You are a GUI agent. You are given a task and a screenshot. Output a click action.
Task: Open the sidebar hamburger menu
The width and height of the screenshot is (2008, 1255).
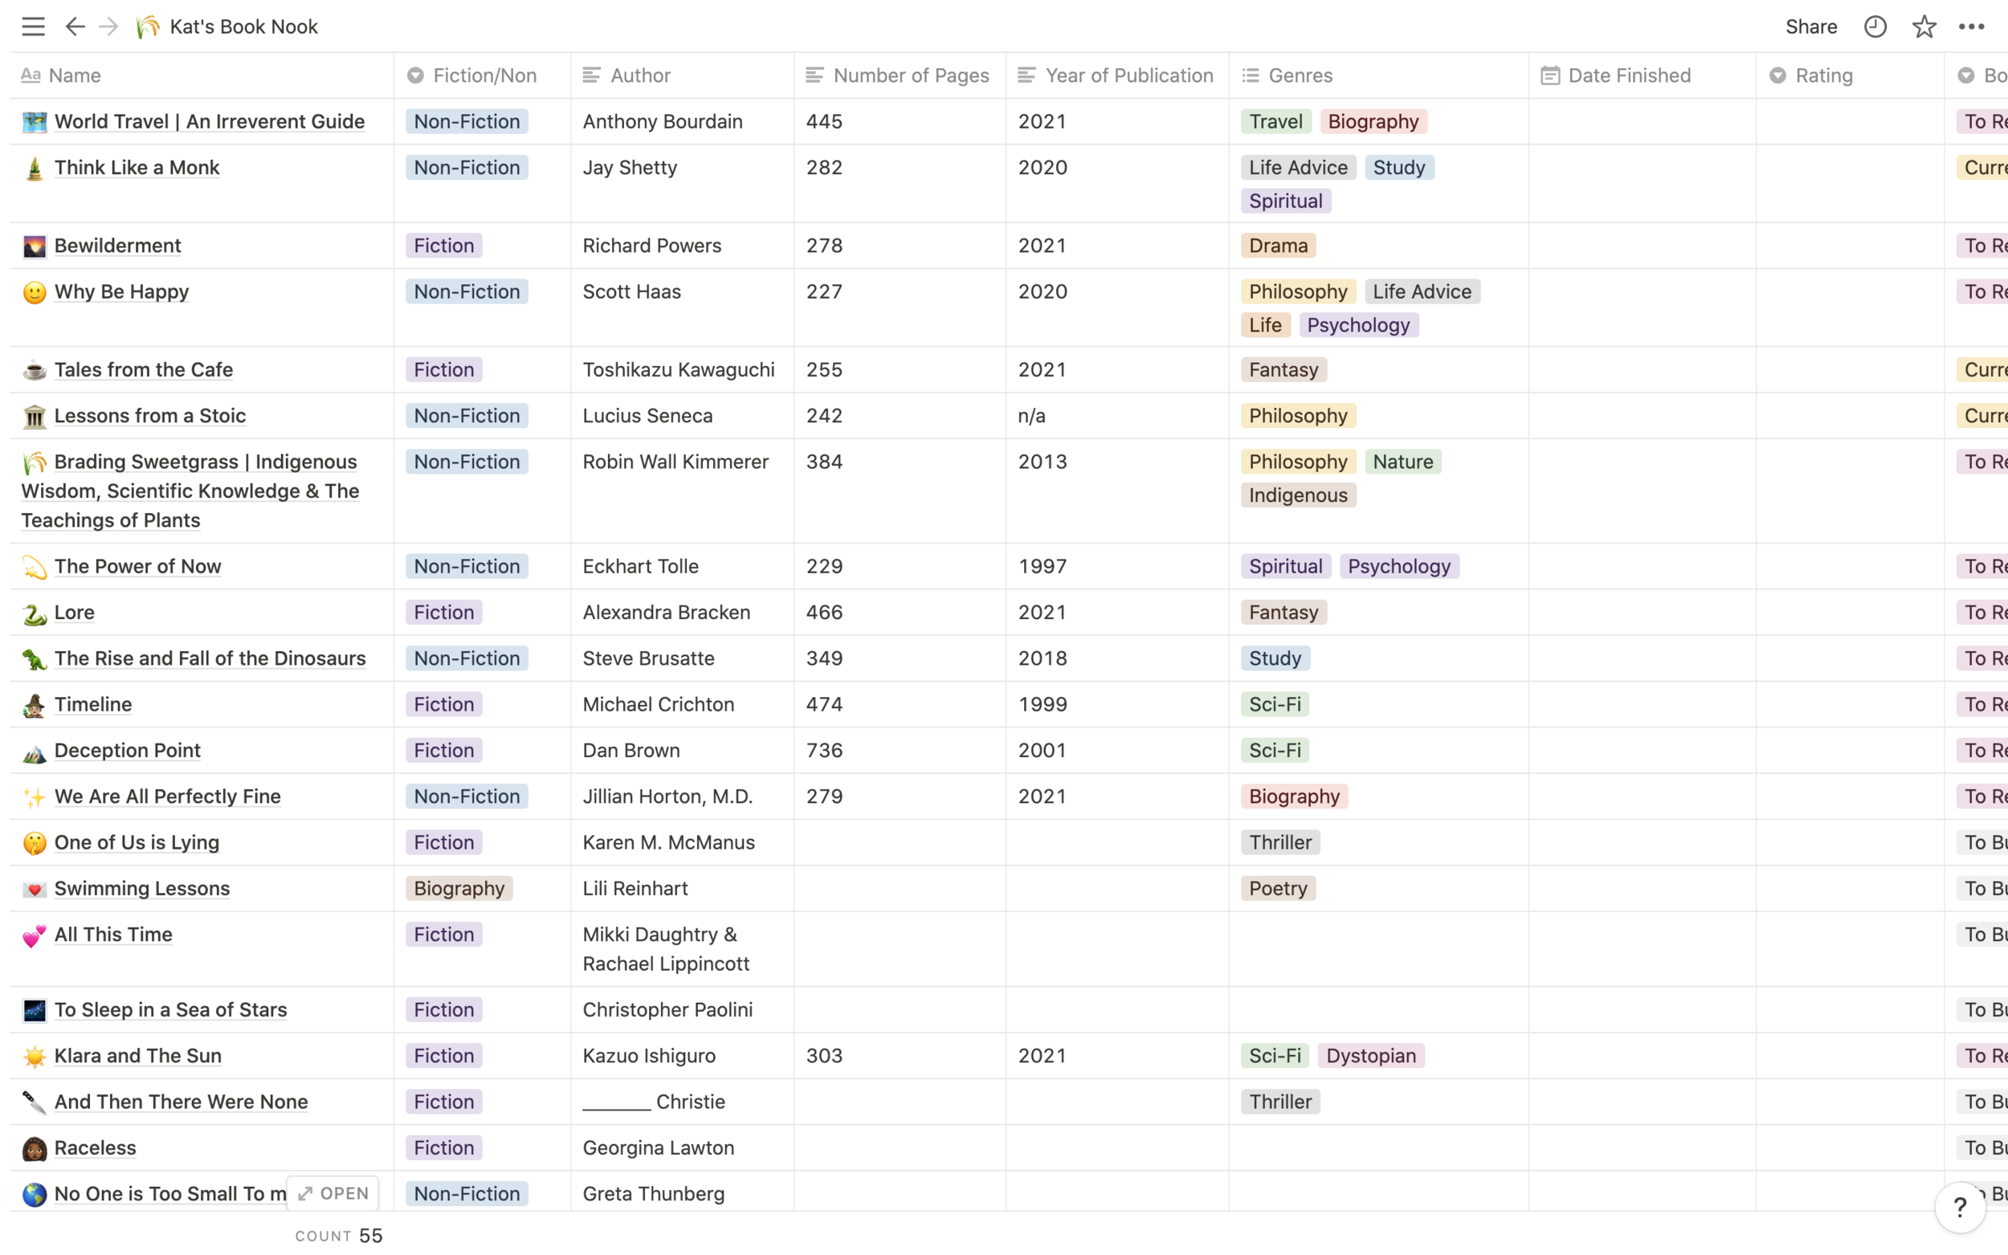33,26
